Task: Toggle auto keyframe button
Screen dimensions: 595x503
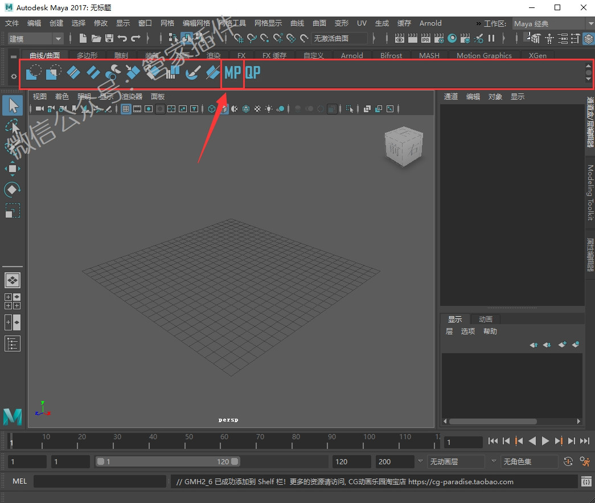Action: click(568, 461)
